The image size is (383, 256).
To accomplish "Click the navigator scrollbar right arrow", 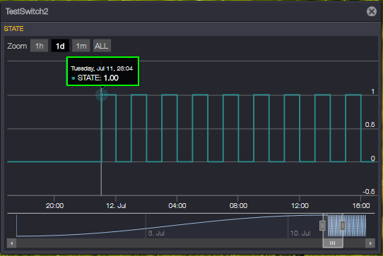I will (x=370, y=243).
